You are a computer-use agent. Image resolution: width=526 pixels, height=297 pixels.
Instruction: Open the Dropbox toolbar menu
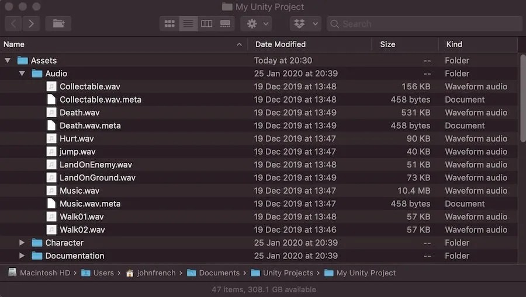[x=306, y=24]
